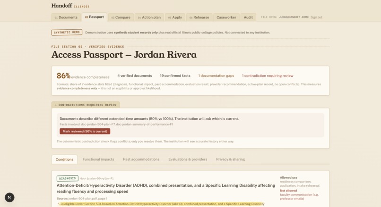The image size is (381, 207).
Task: Open Evaluations & providers sub-tab
Action: 188,159
